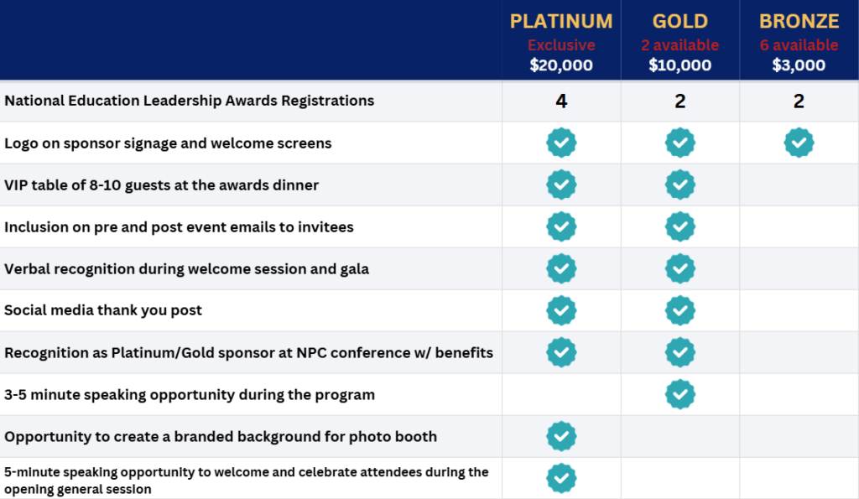
Task: Click Gold checkmark for VIP table row
Action: pos(680,185)
